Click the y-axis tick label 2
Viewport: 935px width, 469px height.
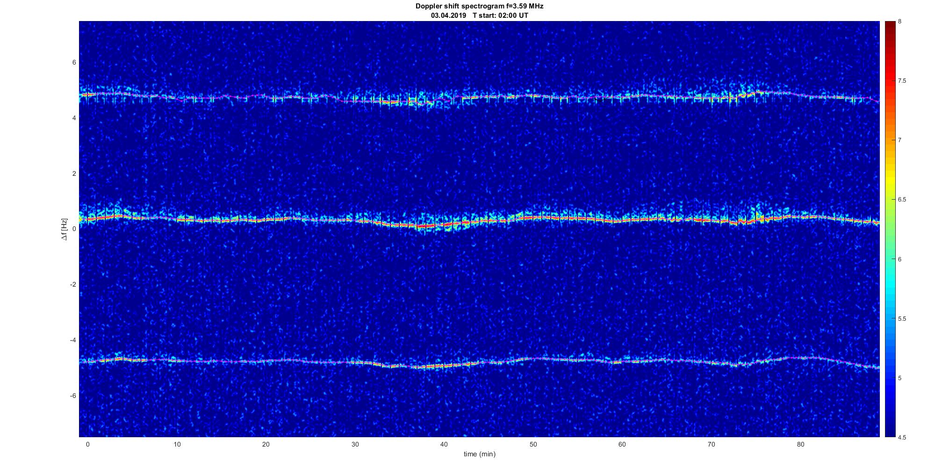[x=74, y=173]
